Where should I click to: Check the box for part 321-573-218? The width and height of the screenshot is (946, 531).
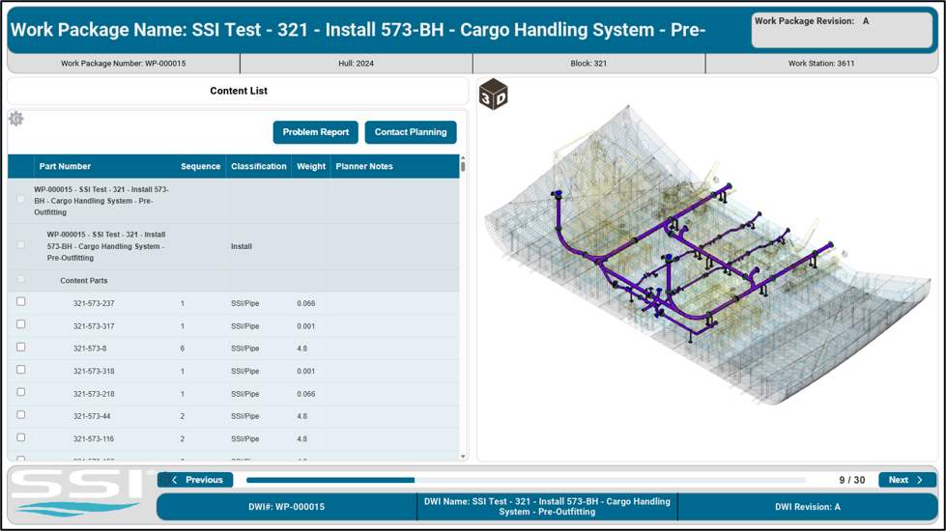21,392
